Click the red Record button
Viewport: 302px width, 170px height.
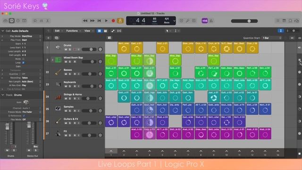[x=113, y=21]
